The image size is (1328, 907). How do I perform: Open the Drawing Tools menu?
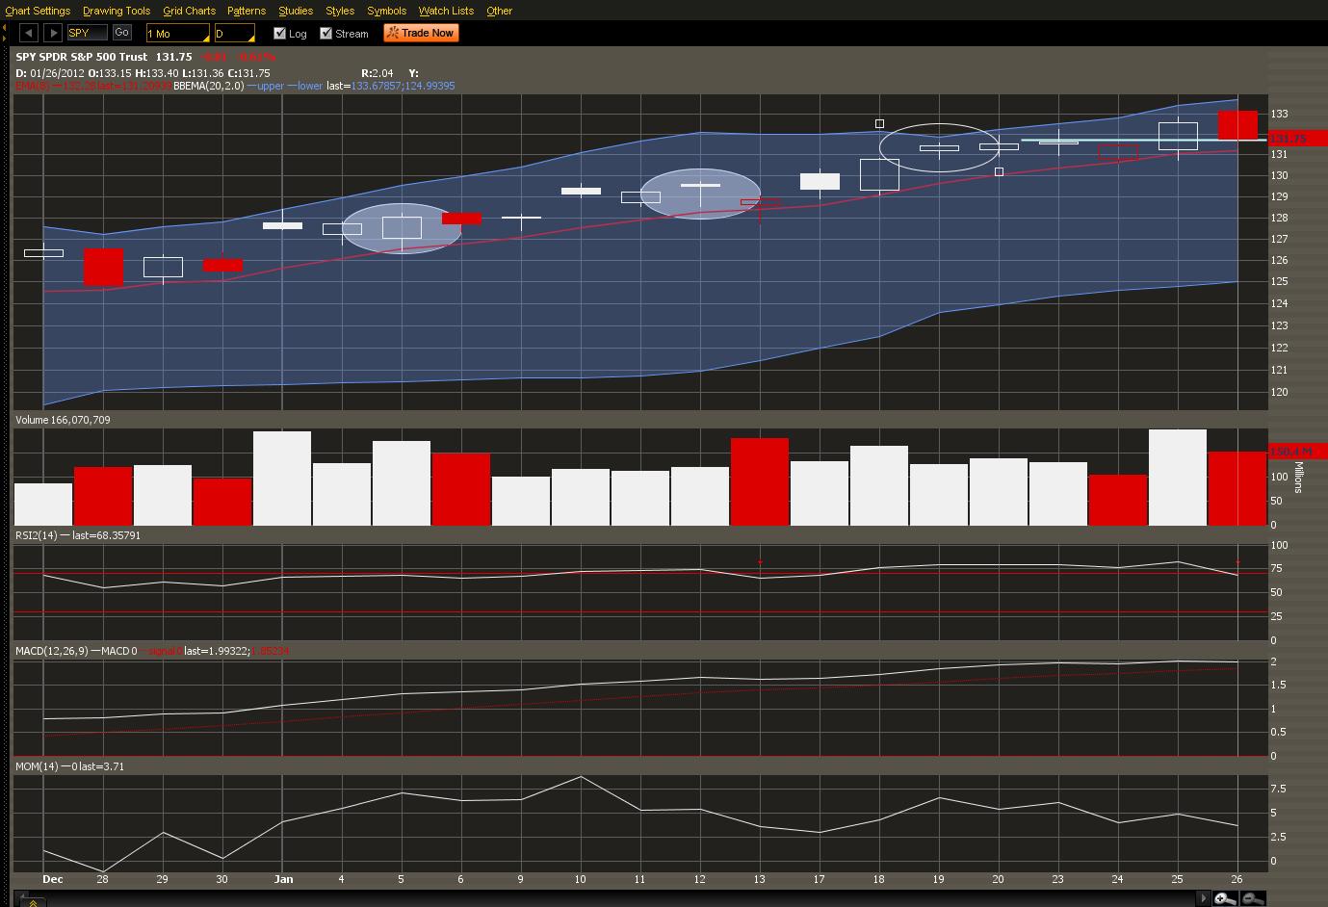pyautogui.click(x=117, y=11)
